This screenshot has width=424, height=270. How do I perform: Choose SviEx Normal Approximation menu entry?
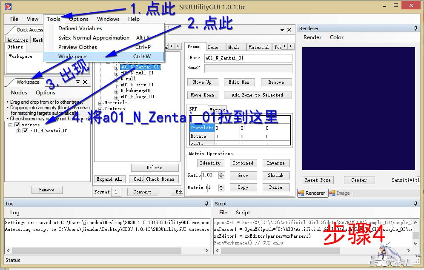[104, 37]
